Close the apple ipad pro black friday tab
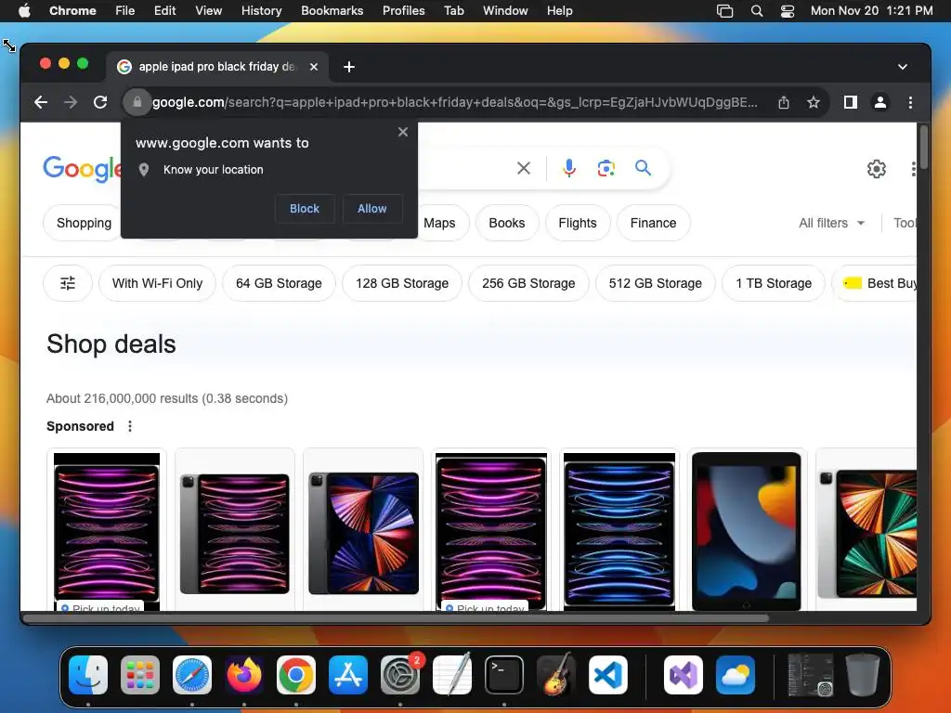This screenshot has width=951, height=713. (314, 67)
